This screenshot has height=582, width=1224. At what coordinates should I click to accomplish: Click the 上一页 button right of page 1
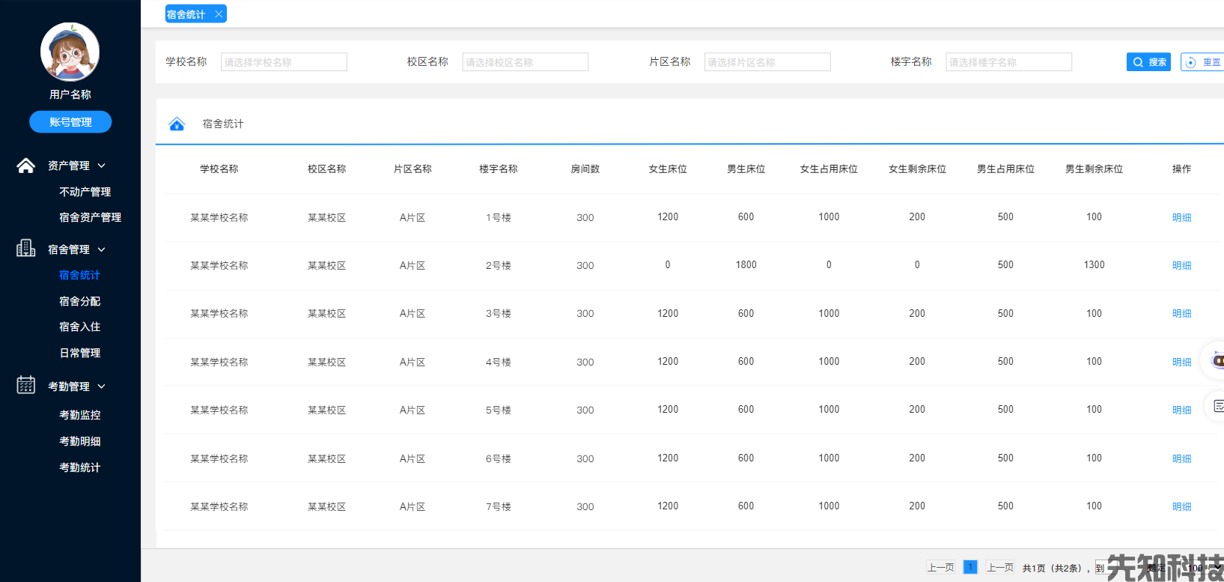pos(1000,567)
